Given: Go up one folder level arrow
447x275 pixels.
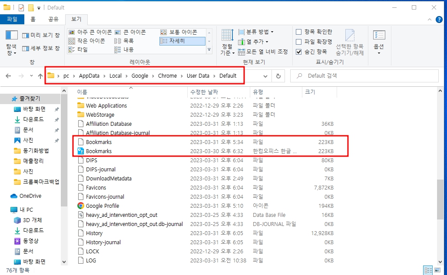Looking at the screenshot, I should tap(40, 76).
